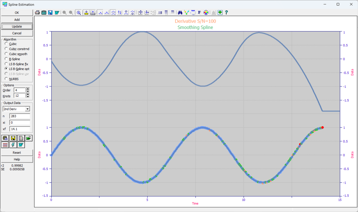Viewport: 358px width, 212px height.
Task: Choose the Cubic constrnd algorithm
Action: (x=17, y=49)
